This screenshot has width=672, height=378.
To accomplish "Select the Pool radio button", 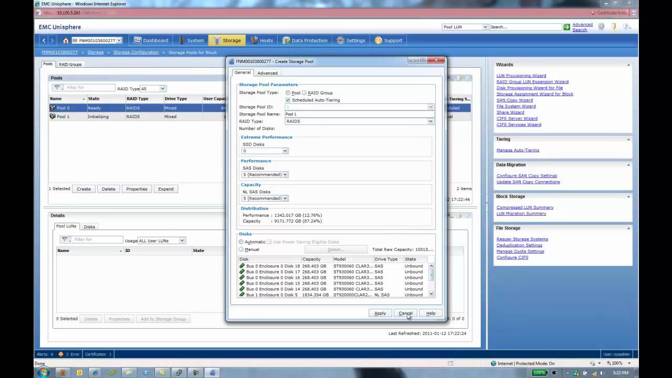I will point(288,93).
